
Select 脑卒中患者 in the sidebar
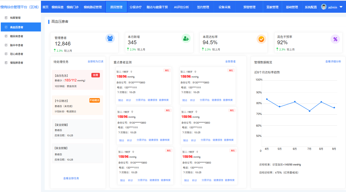[x=16, y=45]
